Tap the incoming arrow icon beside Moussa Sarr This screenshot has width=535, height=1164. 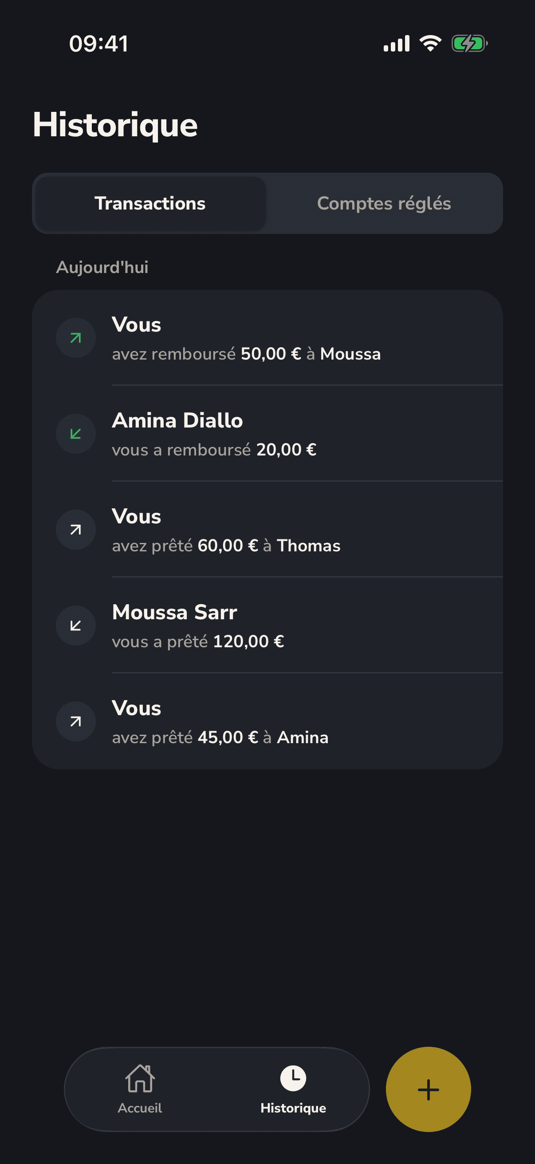(75, 625)
